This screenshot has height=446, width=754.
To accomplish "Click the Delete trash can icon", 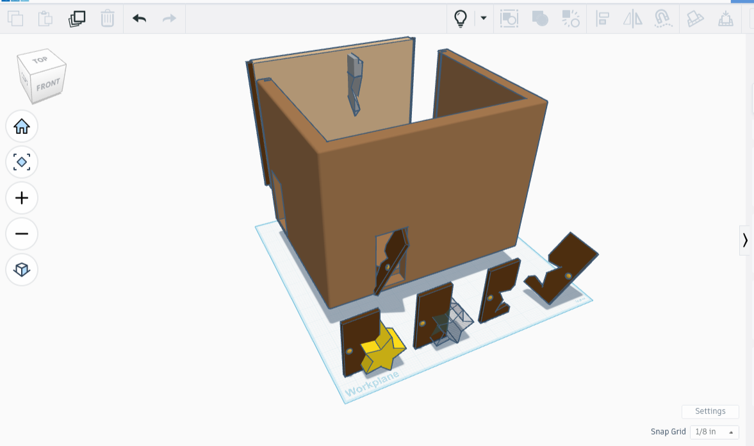I will pyautogui.click(x=107, y=19).
